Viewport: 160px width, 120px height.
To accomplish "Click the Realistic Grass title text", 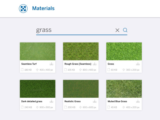I will pyautogui.click(x=73, y=102).
